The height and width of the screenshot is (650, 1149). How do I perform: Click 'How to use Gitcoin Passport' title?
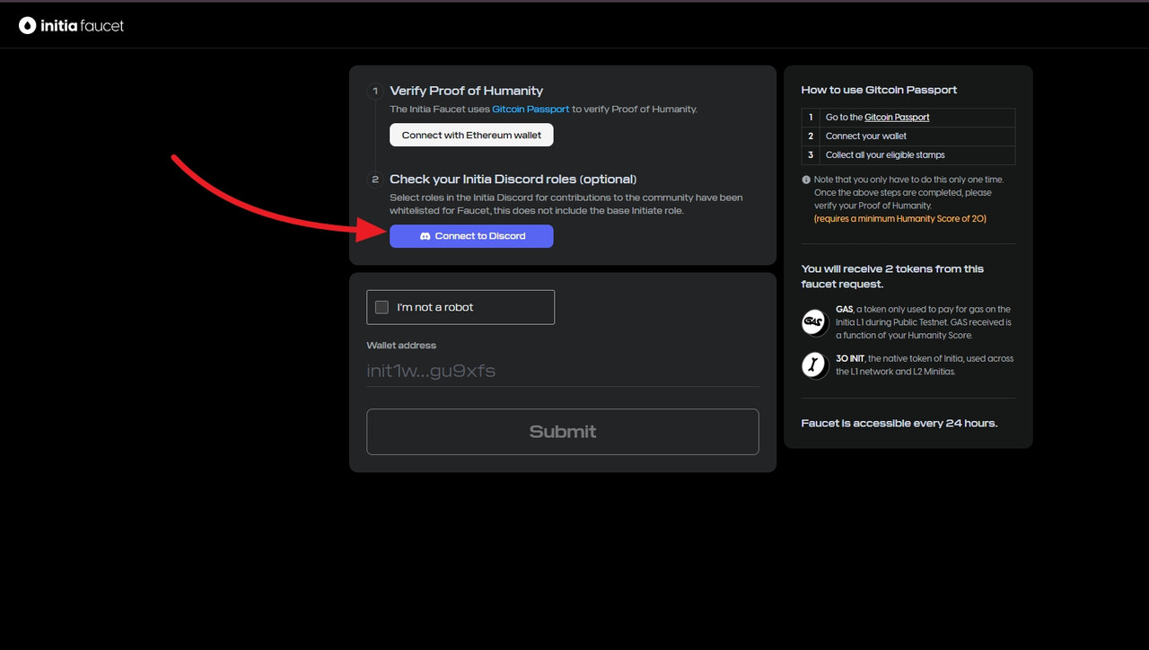click(880, 90)
